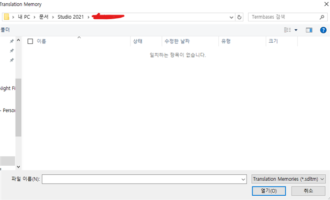
Task: Tick the select-all checkbox beside 이름
Action: click(x=30, y=41)
